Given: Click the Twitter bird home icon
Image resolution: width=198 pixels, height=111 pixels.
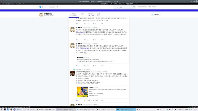Looking at the screenshot, I should [40, 7].
